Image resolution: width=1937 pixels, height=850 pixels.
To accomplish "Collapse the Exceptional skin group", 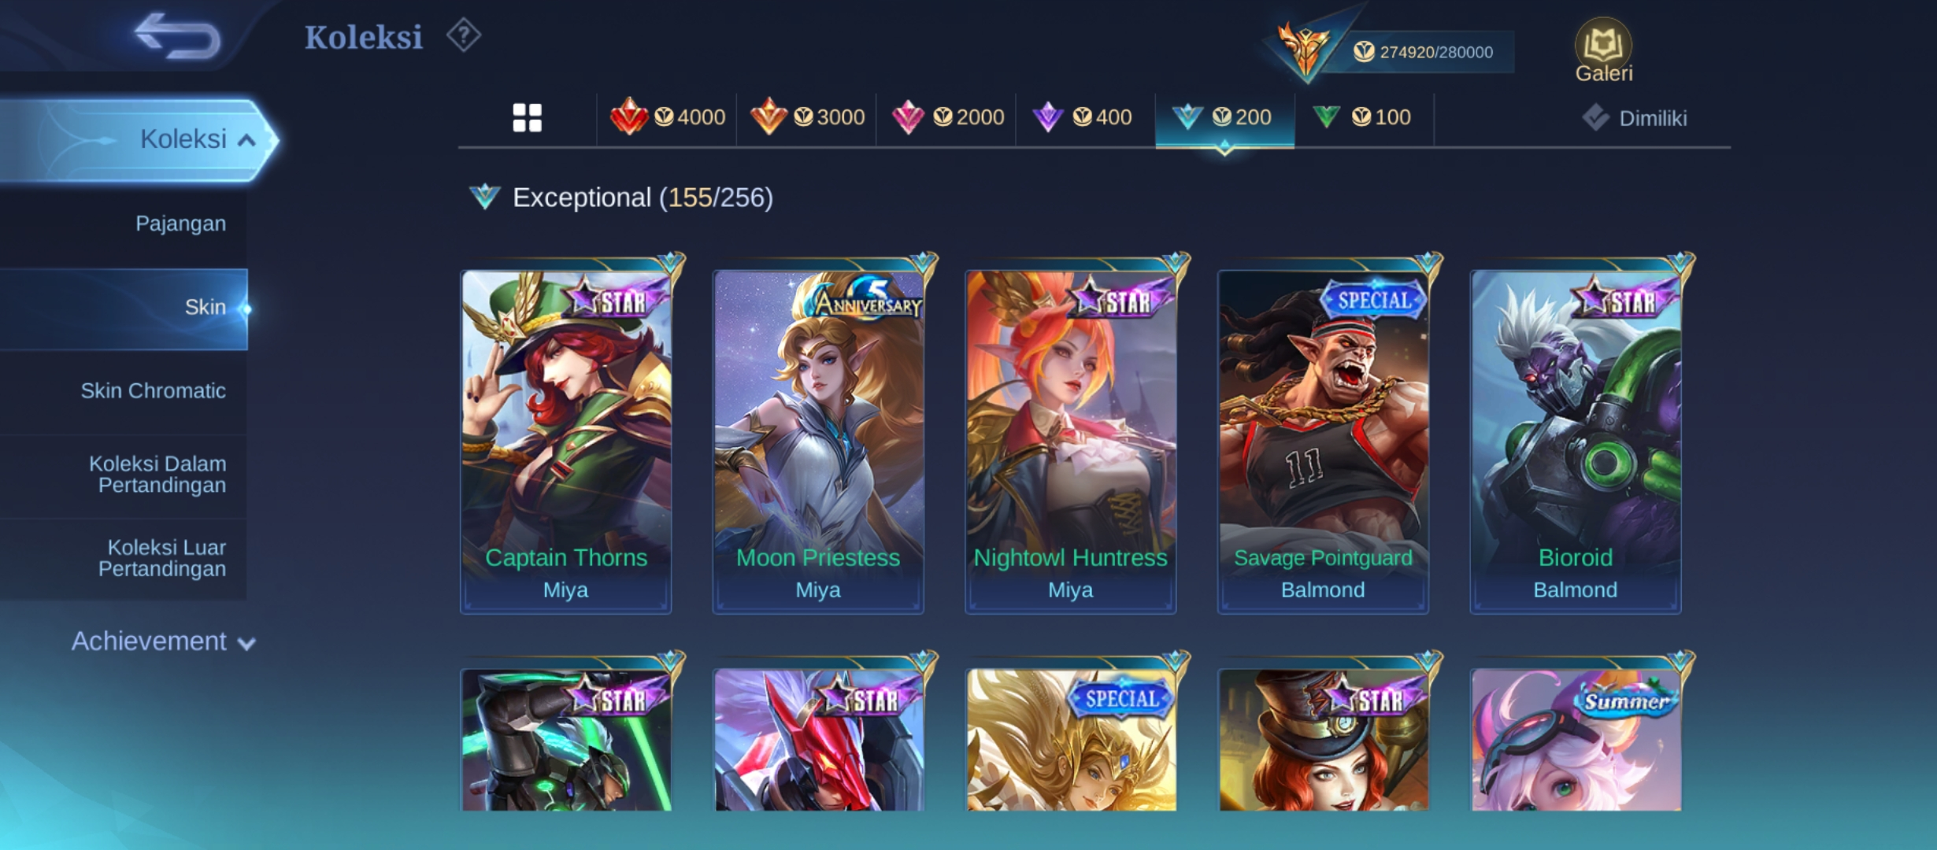I will pos(621,197).
